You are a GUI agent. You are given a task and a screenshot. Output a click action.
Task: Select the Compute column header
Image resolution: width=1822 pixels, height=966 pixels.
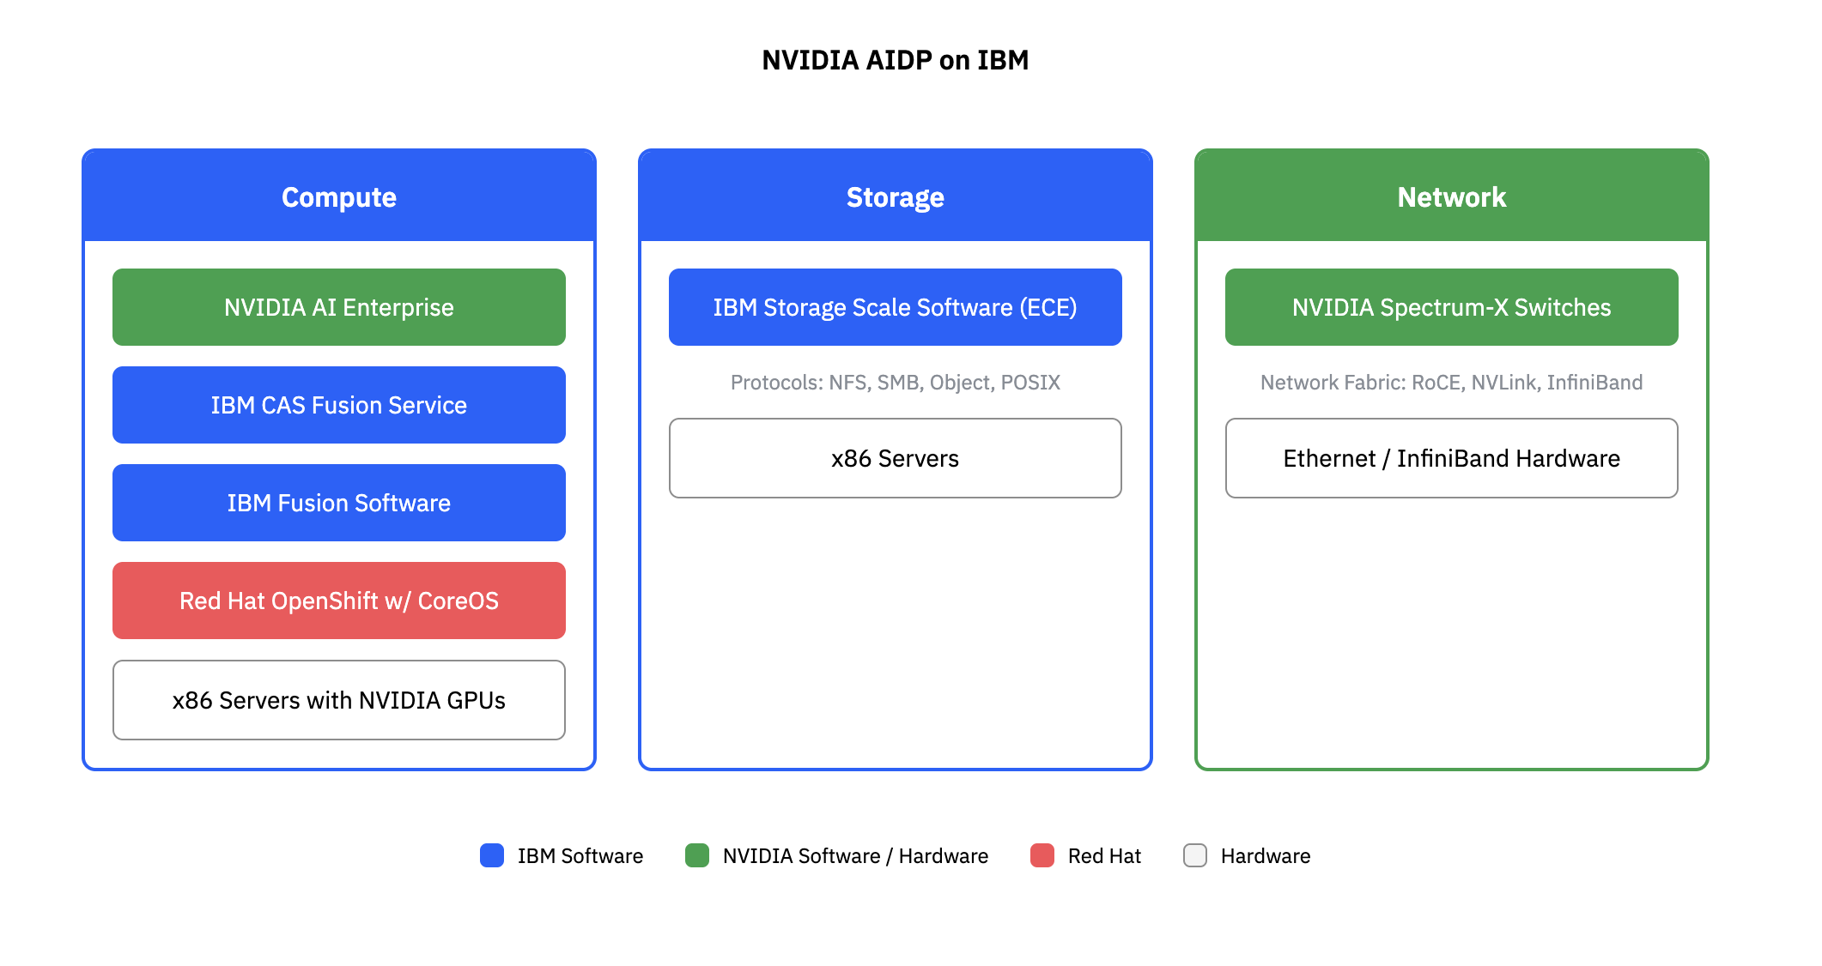[x=339, y=196]
